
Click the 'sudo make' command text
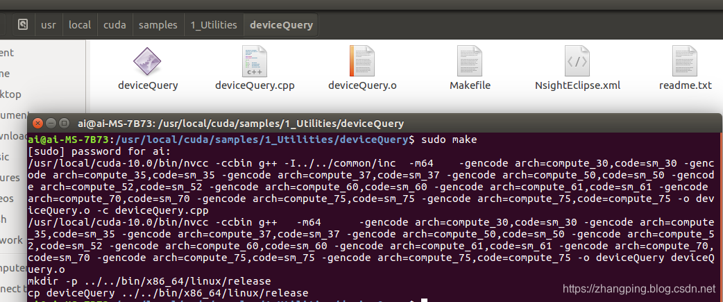pos(449,140)
